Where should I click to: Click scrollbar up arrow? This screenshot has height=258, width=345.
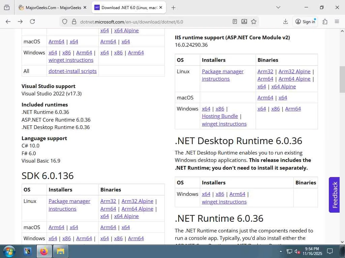pos(342,31)
